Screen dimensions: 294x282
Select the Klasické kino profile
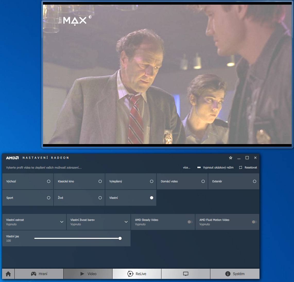(79, 181)
